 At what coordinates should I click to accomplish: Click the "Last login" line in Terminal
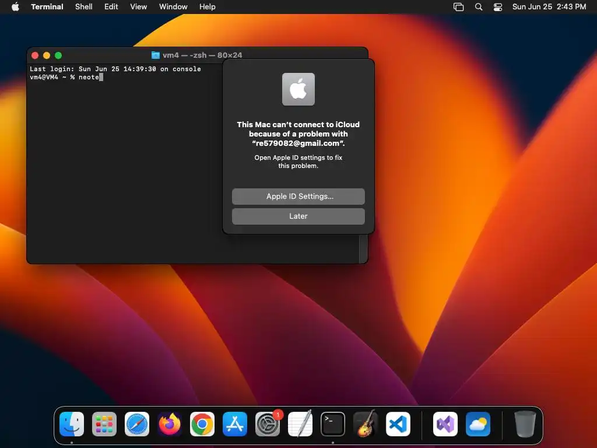pyautogui.click(x=115, y=69)
